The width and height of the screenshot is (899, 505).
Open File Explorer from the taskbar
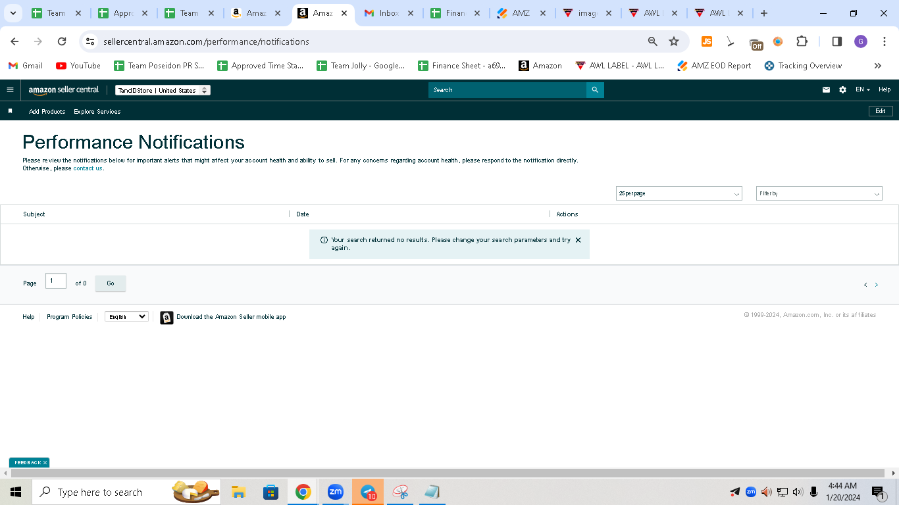tap(238, 492)
